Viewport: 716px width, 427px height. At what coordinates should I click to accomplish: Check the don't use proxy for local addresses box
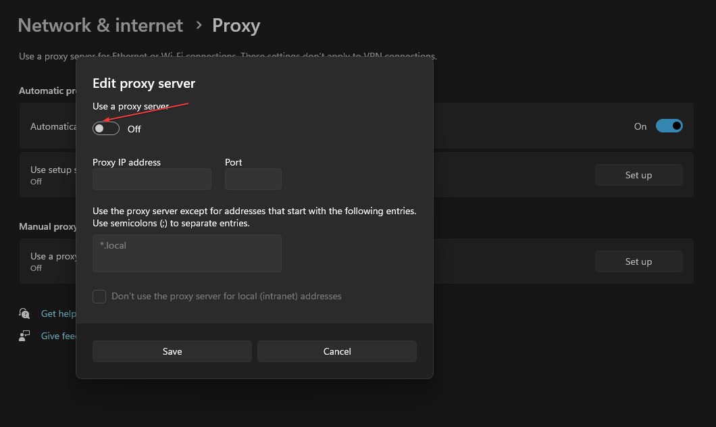click(x=99, y=297)
